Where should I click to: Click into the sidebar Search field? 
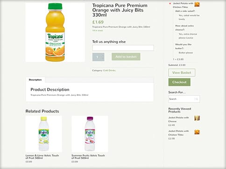pyautogui.click(x=181, y=99)
